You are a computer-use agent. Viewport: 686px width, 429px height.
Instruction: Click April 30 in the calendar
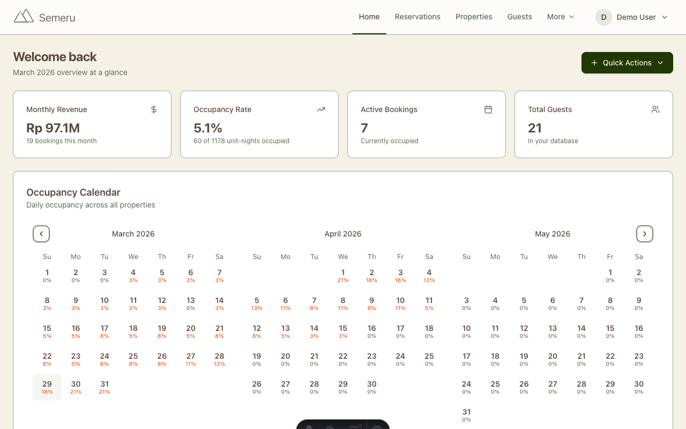[372, 387]
